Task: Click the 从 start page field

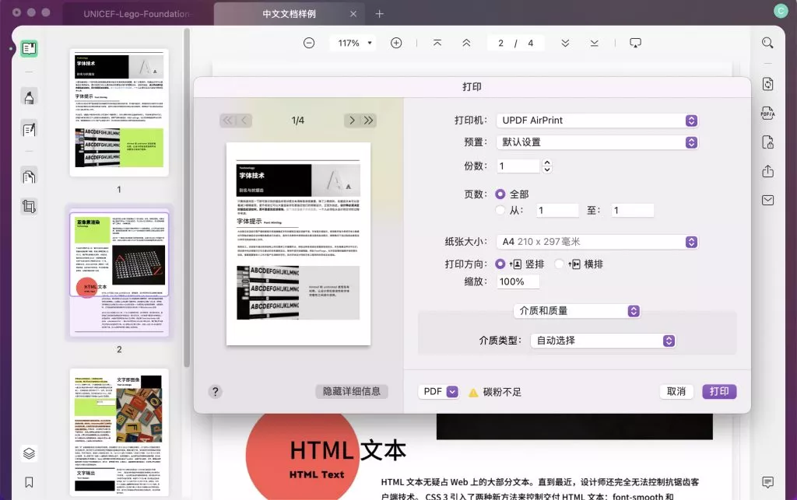Action: coord(557,210)
